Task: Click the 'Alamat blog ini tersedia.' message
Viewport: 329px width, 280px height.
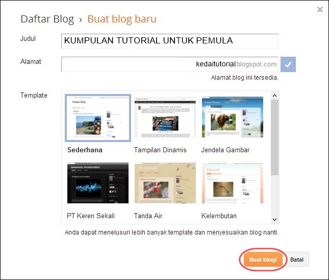Action: (x=245, y=78)
